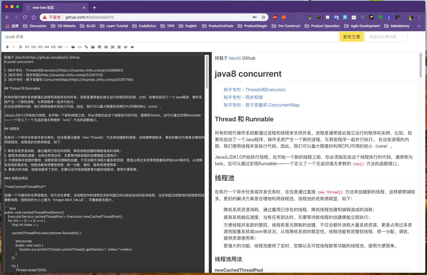The width and height of the screenshot is (427, 275).
Task: Insert H6 heading
Action: click(x=60, y=47)
